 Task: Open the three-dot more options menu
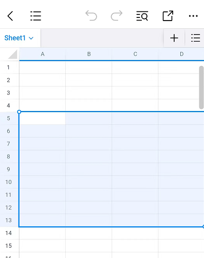pos(193,16)
